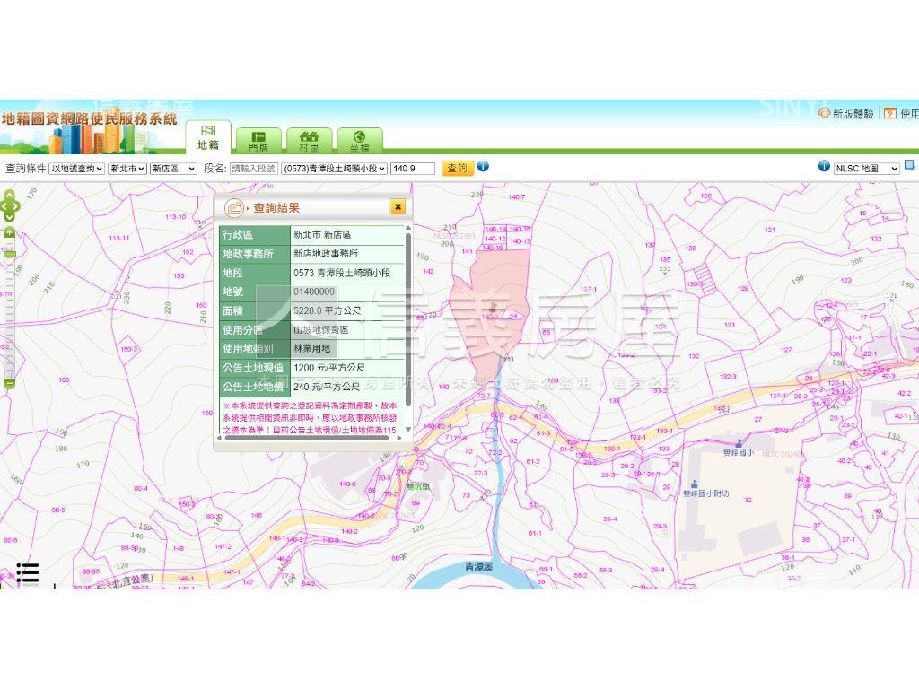Image resolution: width=919 pixels, height=689 pixels.
Task: Click the overview window icon right of basemap dropdown
Action: 910,166
